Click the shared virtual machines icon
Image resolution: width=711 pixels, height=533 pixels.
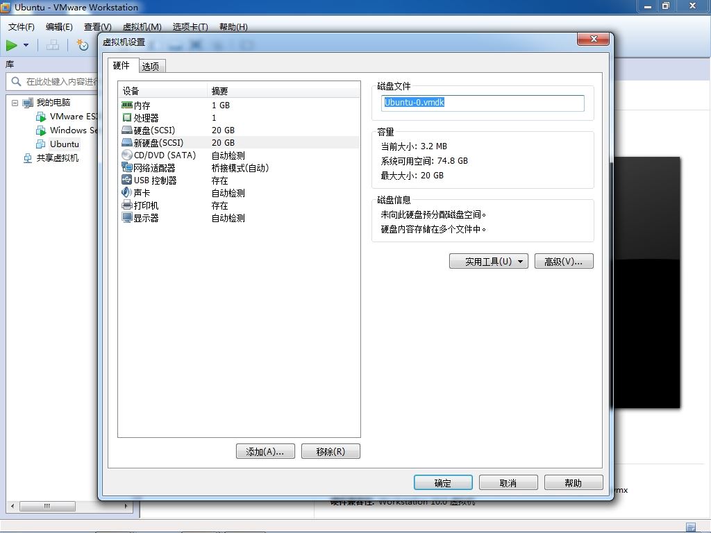[28, 158]
